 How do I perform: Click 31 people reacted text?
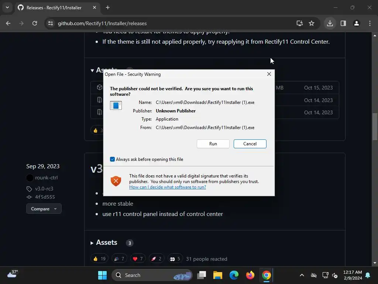pyautogui.click(x=207, y=259)
